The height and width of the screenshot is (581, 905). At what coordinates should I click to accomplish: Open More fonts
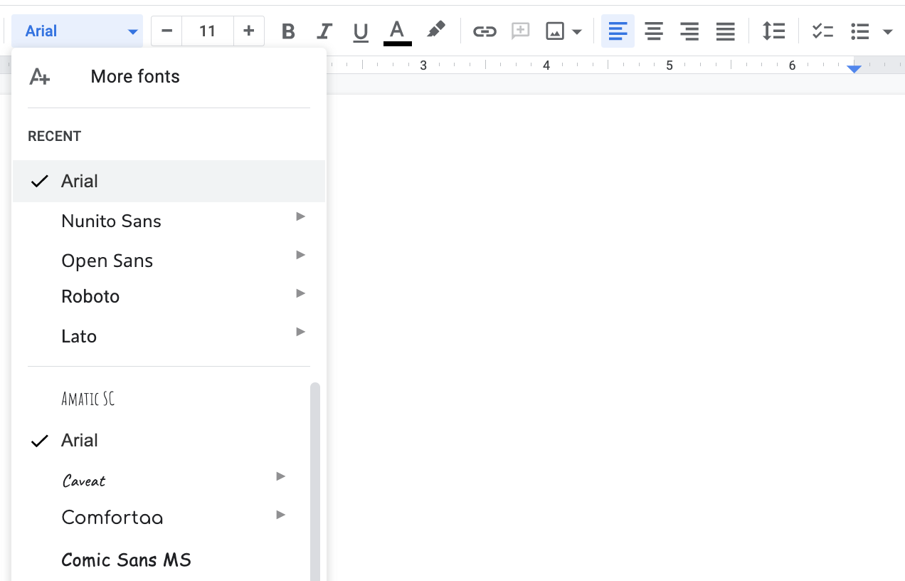(x=169, y=77)
